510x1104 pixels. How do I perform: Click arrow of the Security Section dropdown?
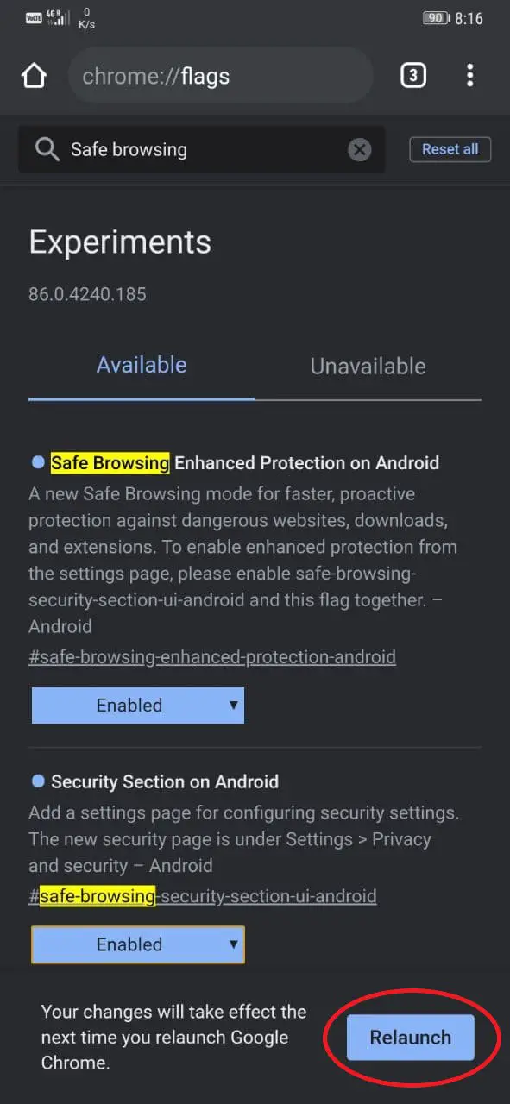pyautogui.click(x=233, y=944)
